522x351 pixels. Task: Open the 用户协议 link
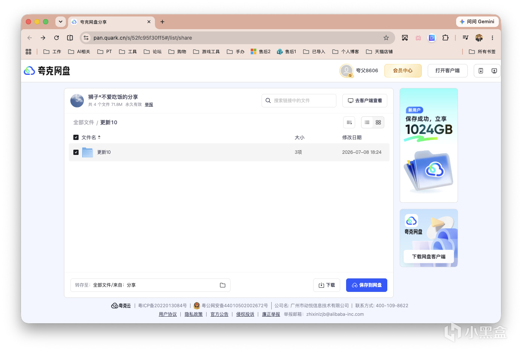168,314
